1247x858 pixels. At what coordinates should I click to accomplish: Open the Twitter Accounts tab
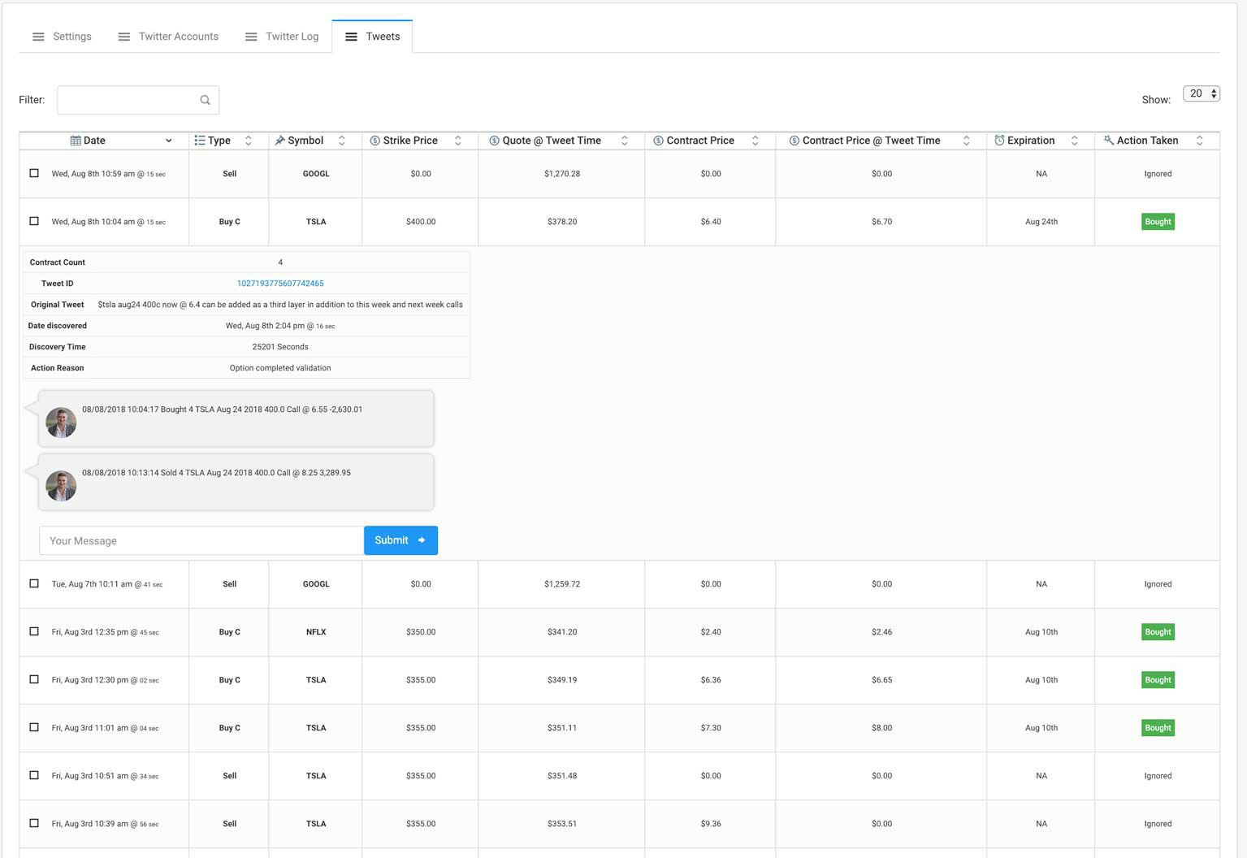[x=168, y=37]
